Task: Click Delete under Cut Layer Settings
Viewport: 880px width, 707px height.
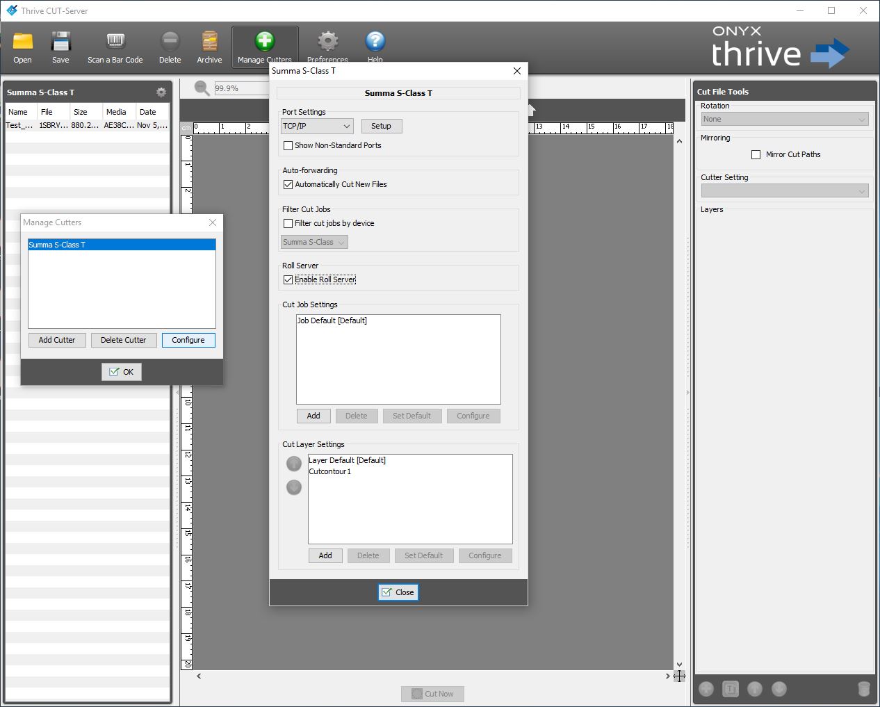Action: 368,555
